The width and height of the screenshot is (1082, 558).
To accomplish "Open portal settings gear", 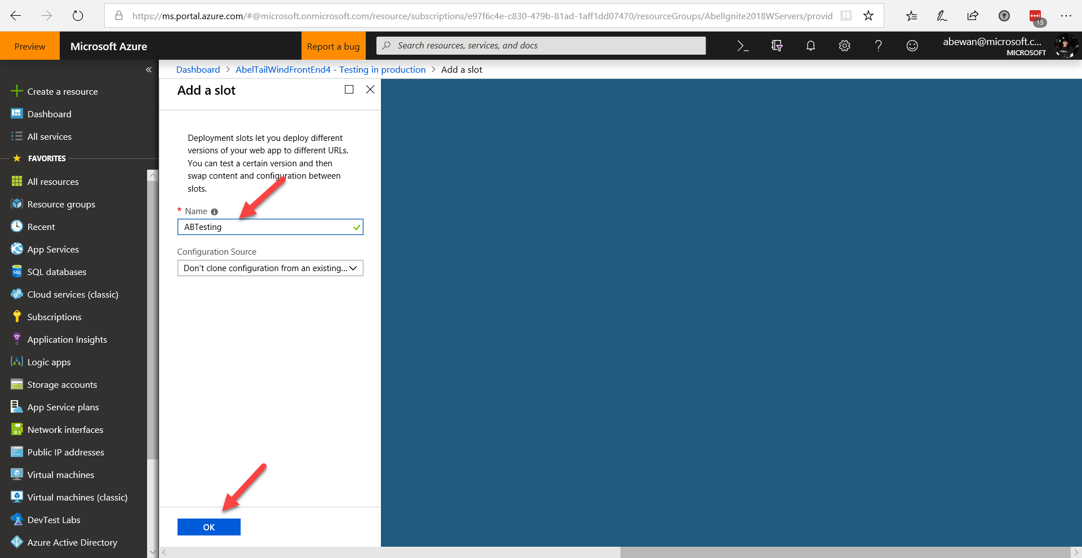I will 844,46.
